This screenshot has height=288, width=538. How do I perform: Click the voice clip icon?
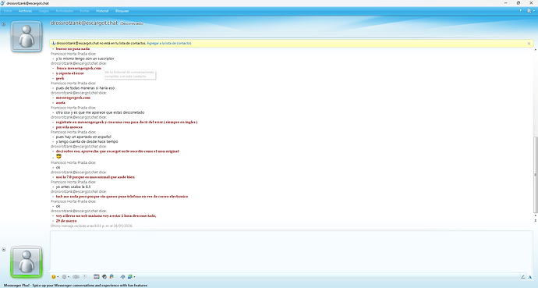click(x=85, y=276)
